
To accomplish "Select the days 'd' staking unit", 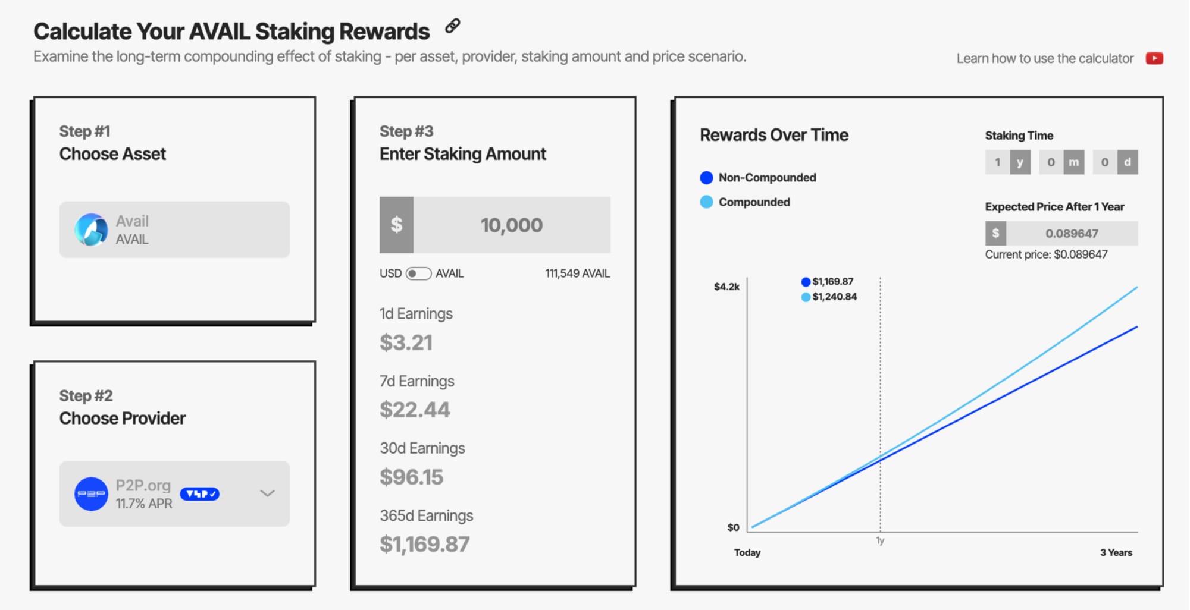I will (x=1127, y=162).
